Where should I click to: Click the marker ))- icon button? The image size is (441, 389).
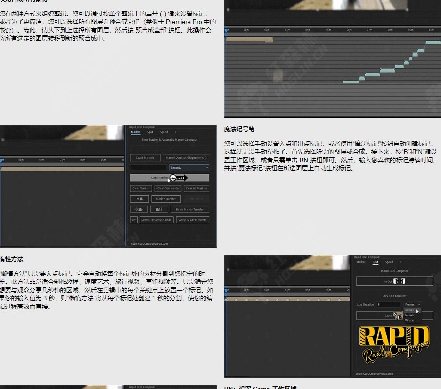coord(159,209)
